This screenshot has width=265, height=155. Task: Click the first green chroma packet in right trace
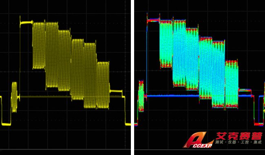click(166, 44)
